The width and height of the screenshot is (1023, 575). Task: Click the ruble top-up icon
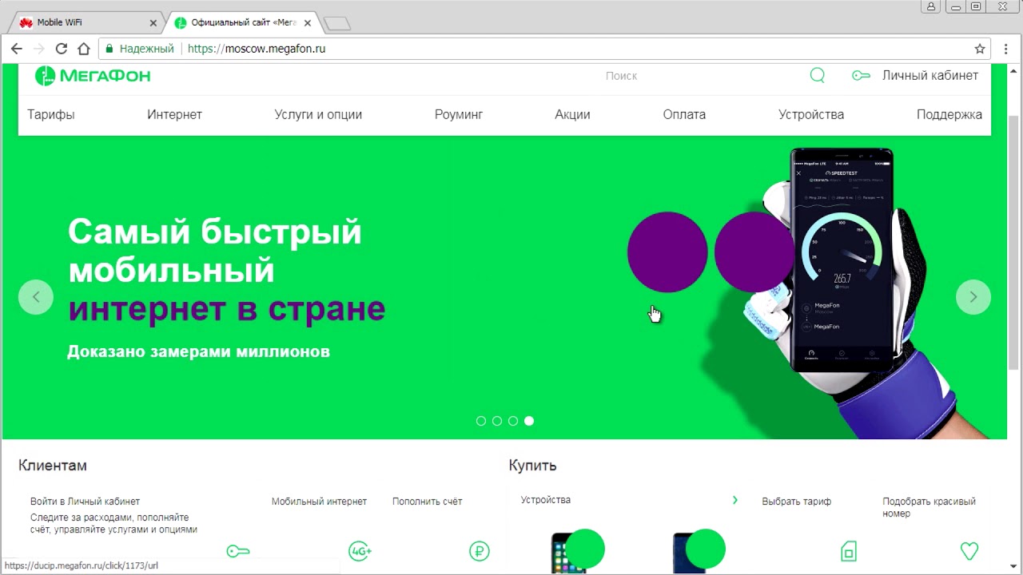[479, 551]
